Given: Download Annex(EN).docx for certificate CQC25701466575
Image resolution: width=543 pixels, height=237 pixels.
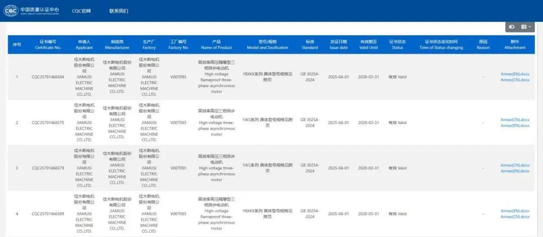Looking at the screenshot, I should coord(515,126).
